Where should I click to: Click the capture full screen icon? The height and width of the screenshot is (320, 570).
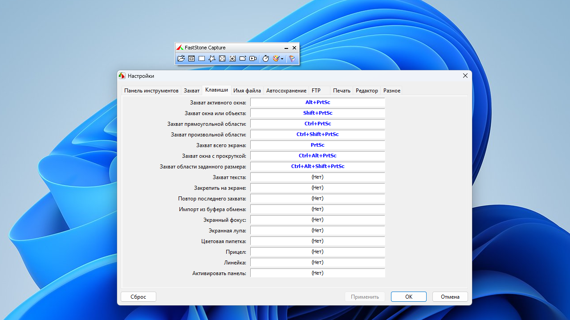point(222,58)
